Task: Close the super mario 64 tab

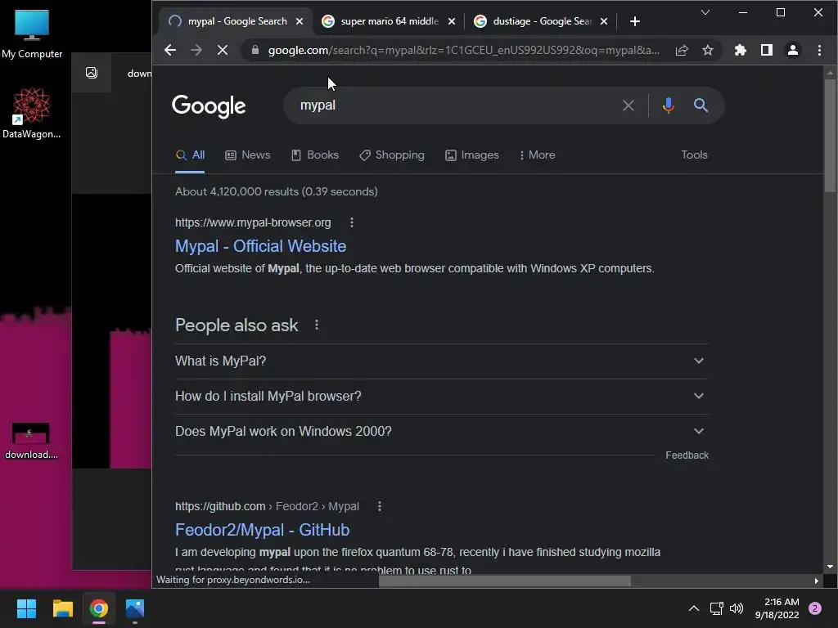Action: 452,21
